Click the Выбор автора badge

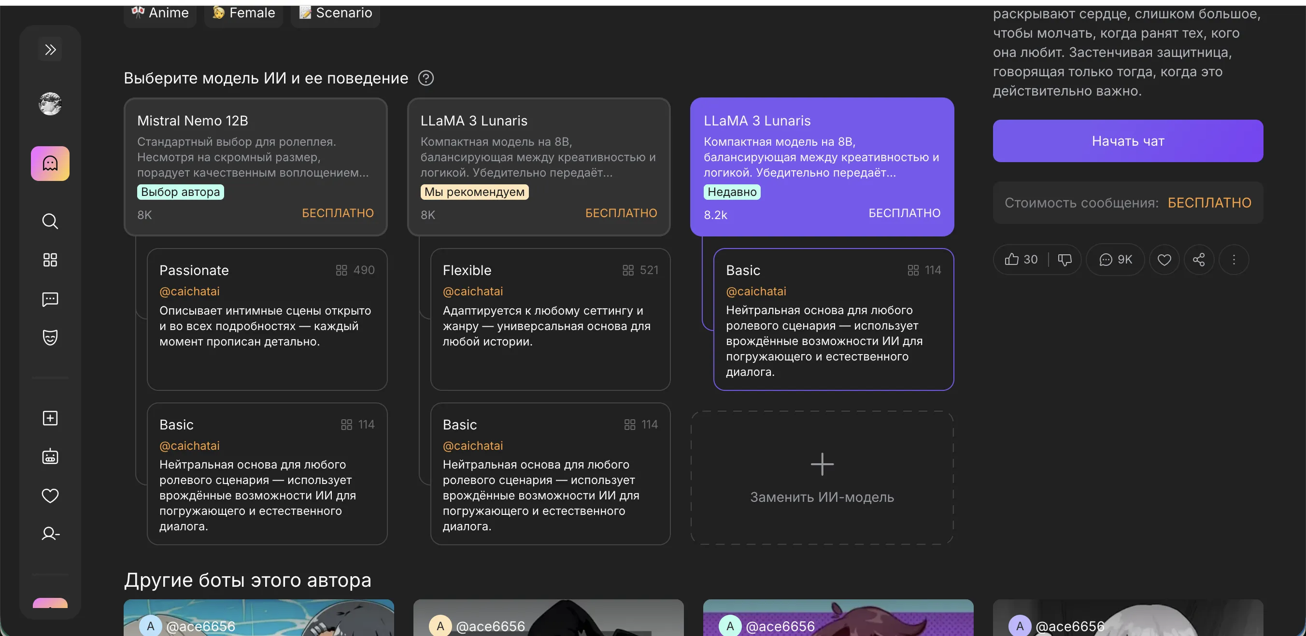click(181, 192)
